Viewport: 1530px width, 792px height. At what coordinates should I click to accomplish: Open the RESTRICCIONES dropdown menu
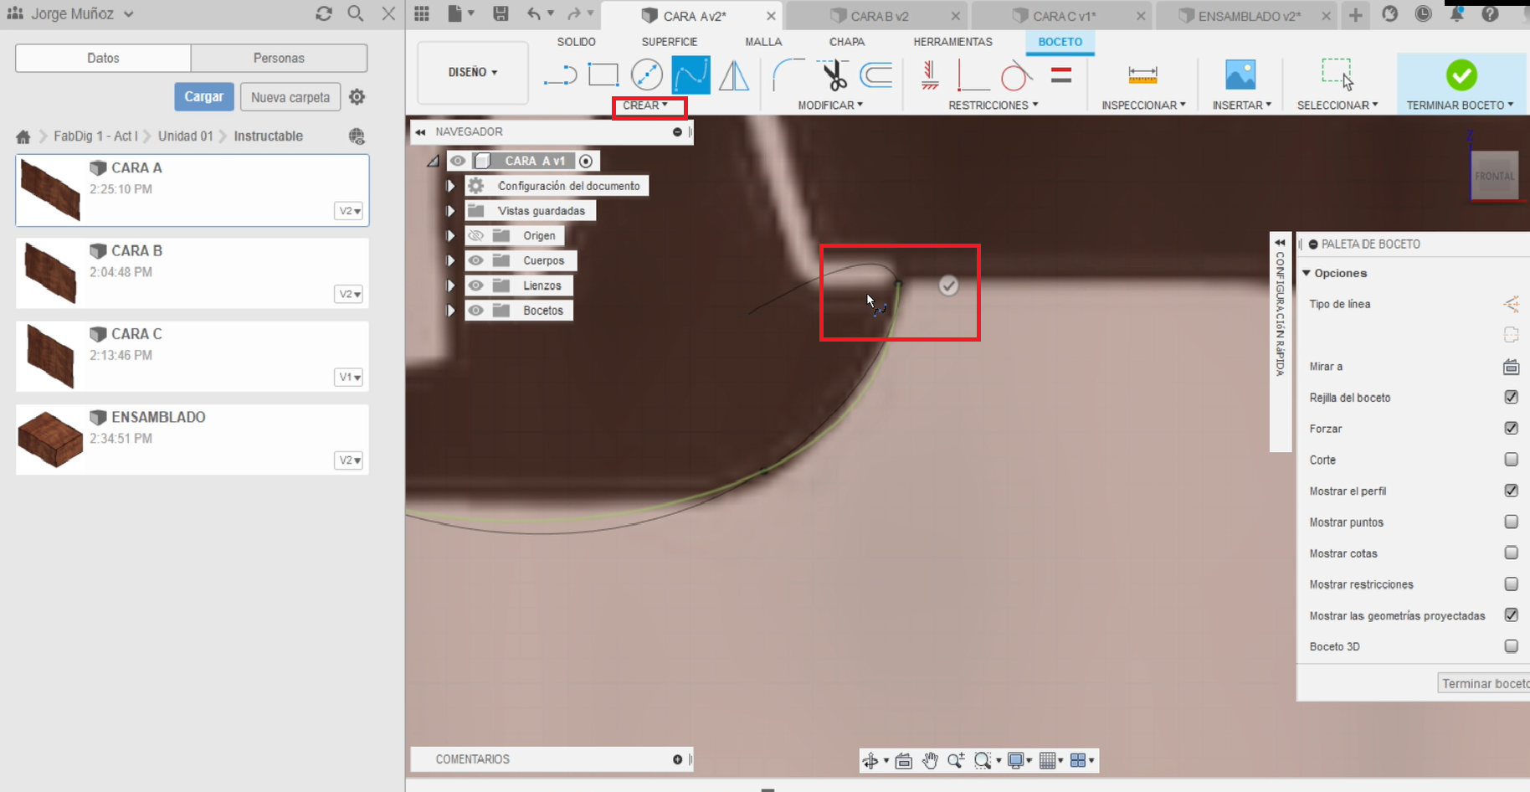(x=993, y=105)
